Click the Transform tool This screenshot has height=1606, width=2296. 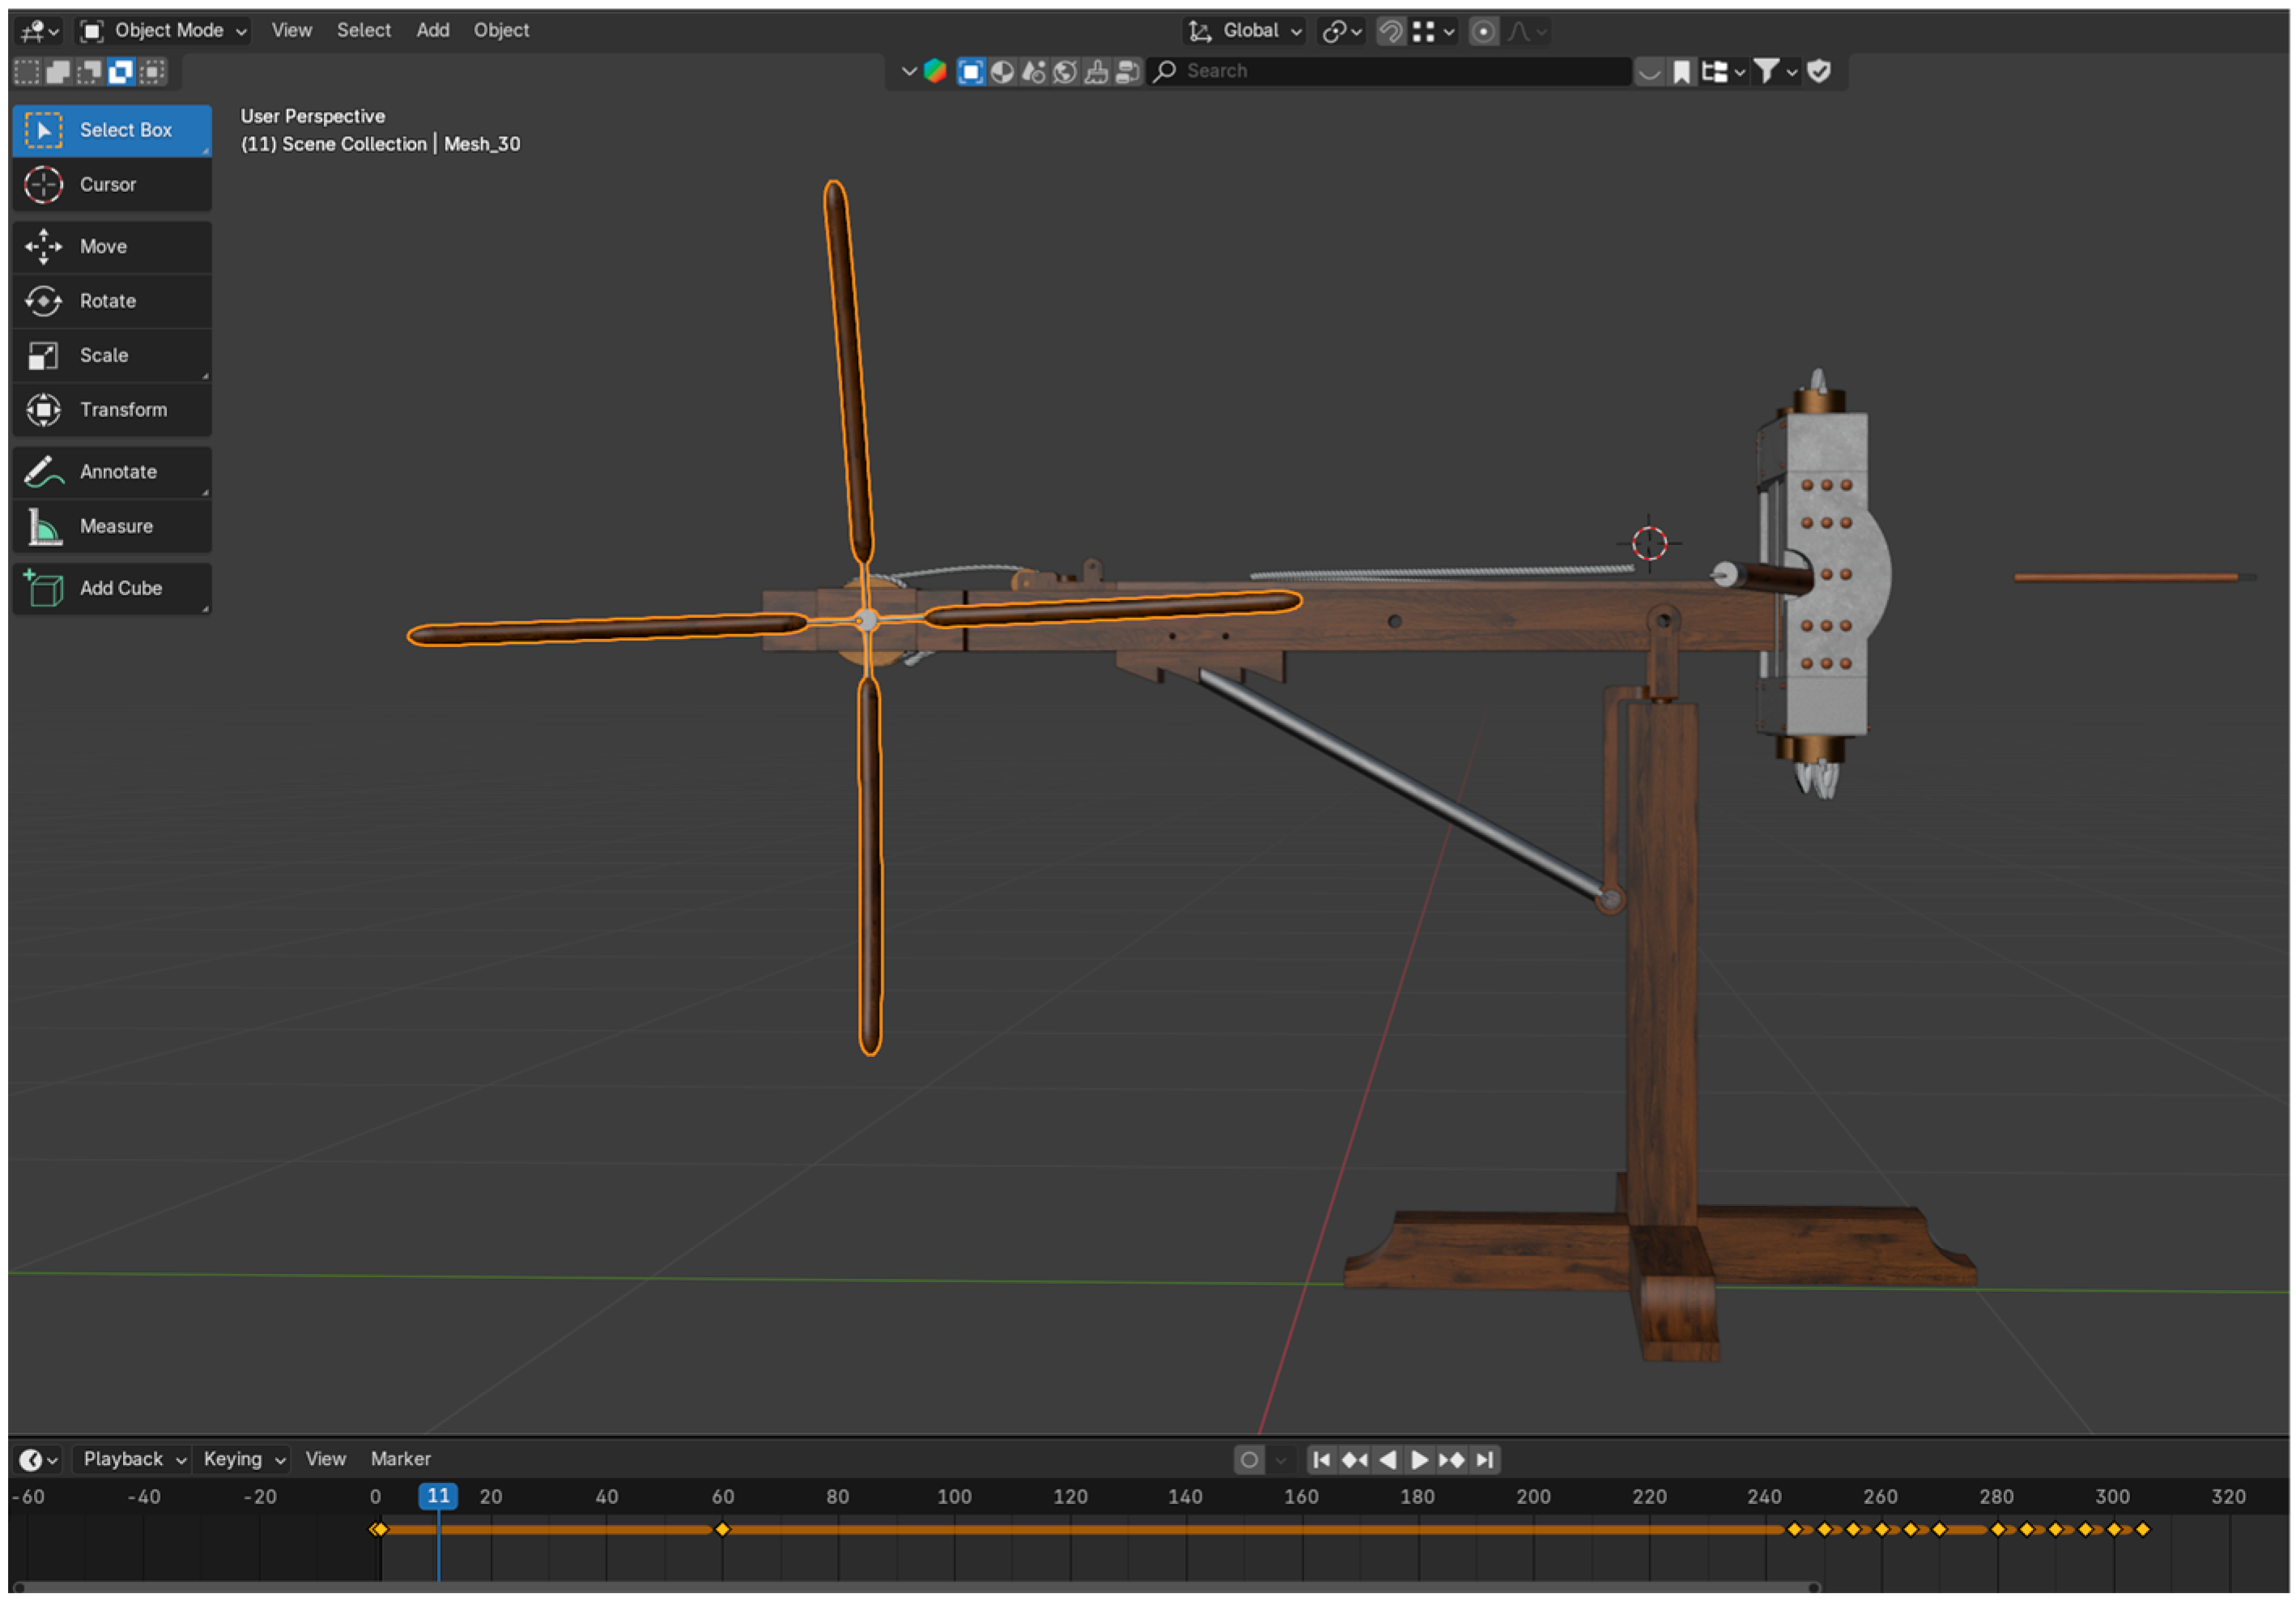[110, 411]
